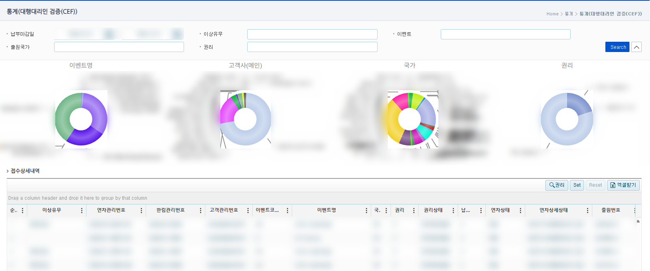Sort by 권리 column header in grid
650x271 pixels.
pos(400,210)
